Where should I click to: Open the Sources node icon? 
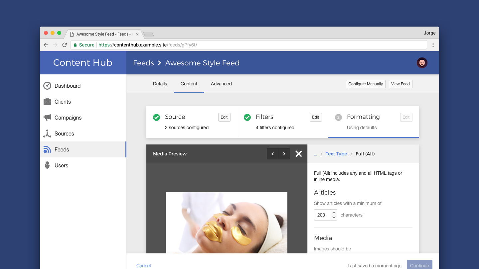coord(47,134)
